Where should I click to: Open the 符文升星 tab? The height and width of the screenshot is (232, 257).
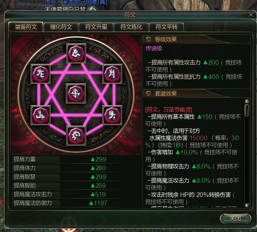(96, 27)
